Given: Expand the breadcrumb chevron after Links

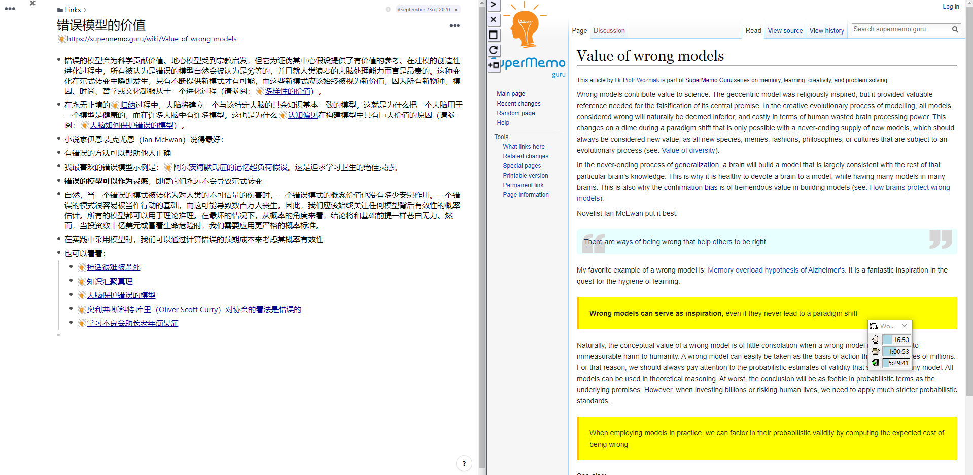Looking at the screenshot, I should (x=85, y=10).
